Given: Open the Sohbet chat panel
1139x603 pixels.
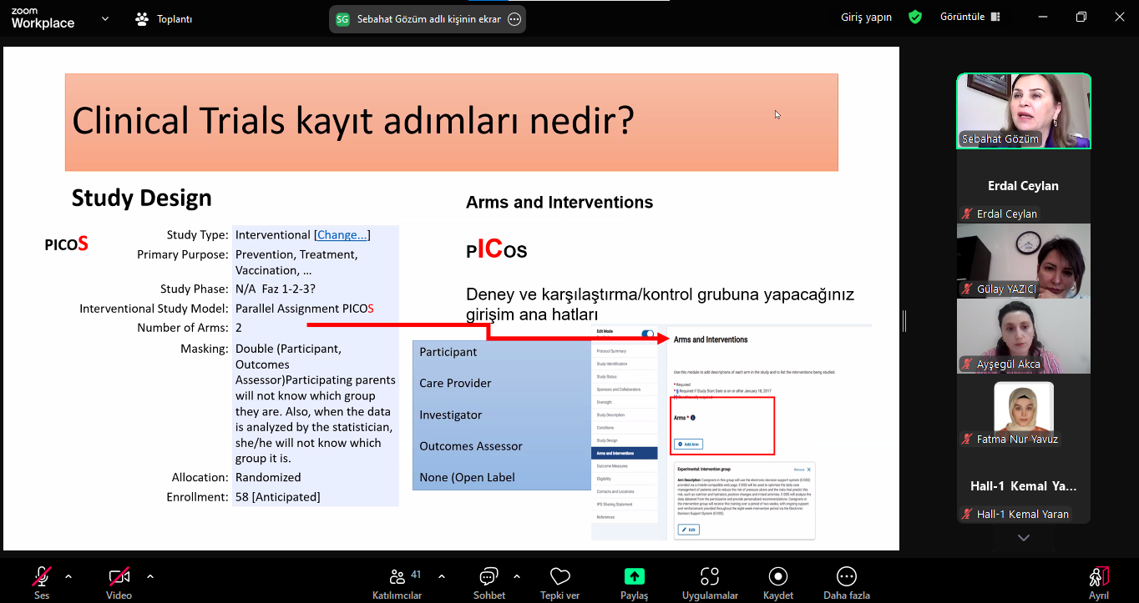Looking at the screenshot, I should click(489, 576).
